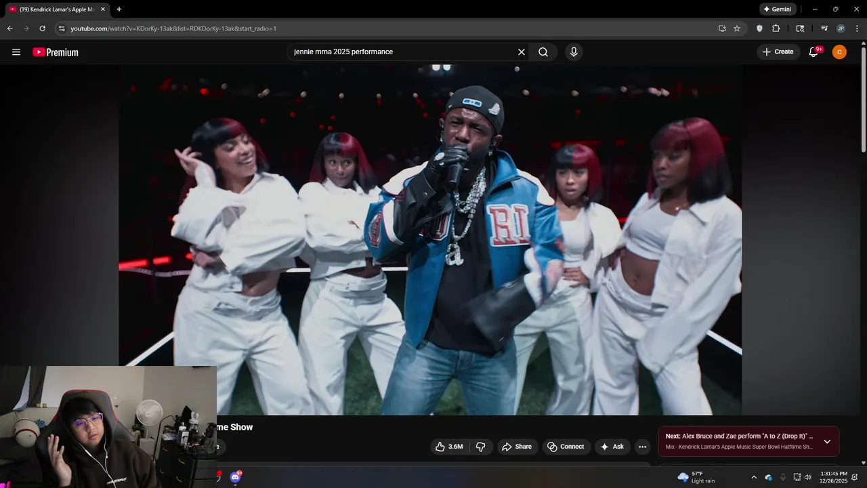Click the page vertical scrollbar thumb

tap(863, 98)
